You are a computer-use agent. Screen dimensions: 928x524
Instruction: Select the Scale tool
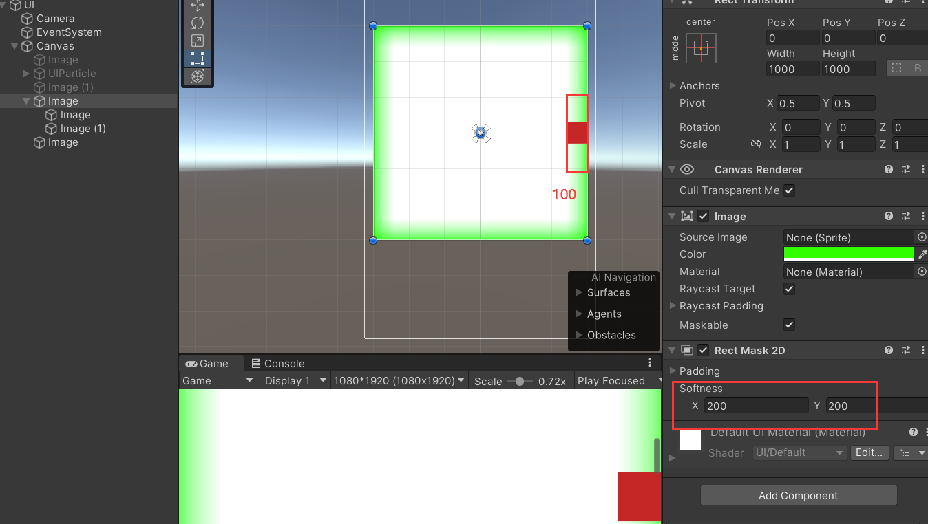click(198, 41)
